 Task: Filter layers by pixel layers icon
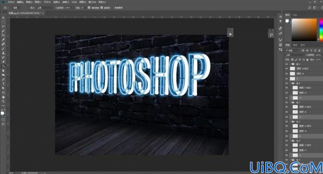(303, 50)
